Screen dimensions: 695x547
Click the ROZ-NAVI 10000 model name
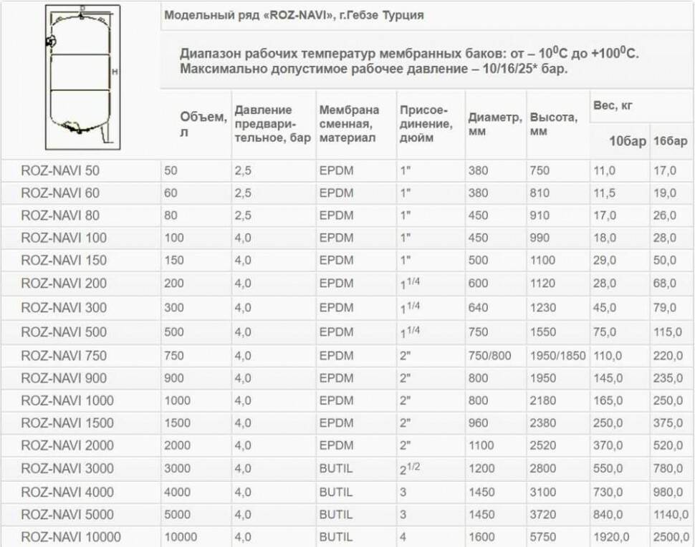click(71, 537)
